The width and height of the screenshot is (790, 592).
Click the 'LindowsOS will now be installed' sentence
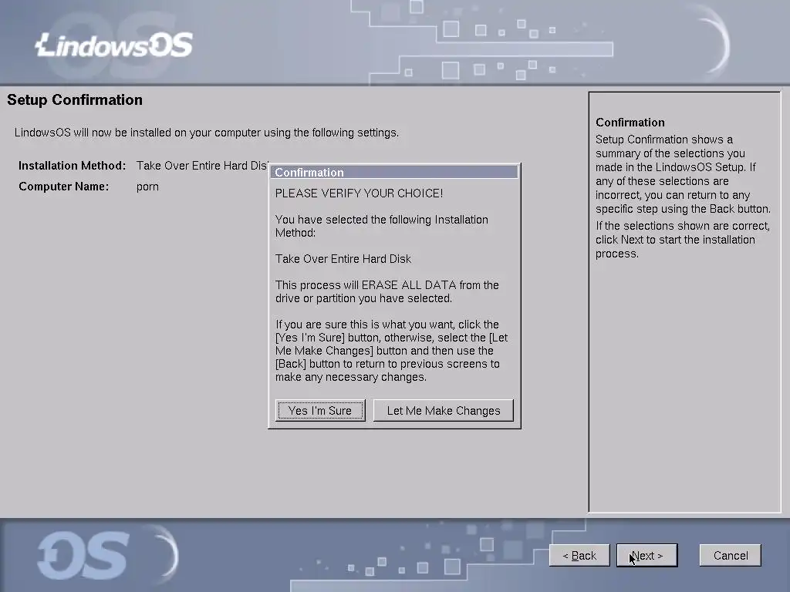pos(207,133)
